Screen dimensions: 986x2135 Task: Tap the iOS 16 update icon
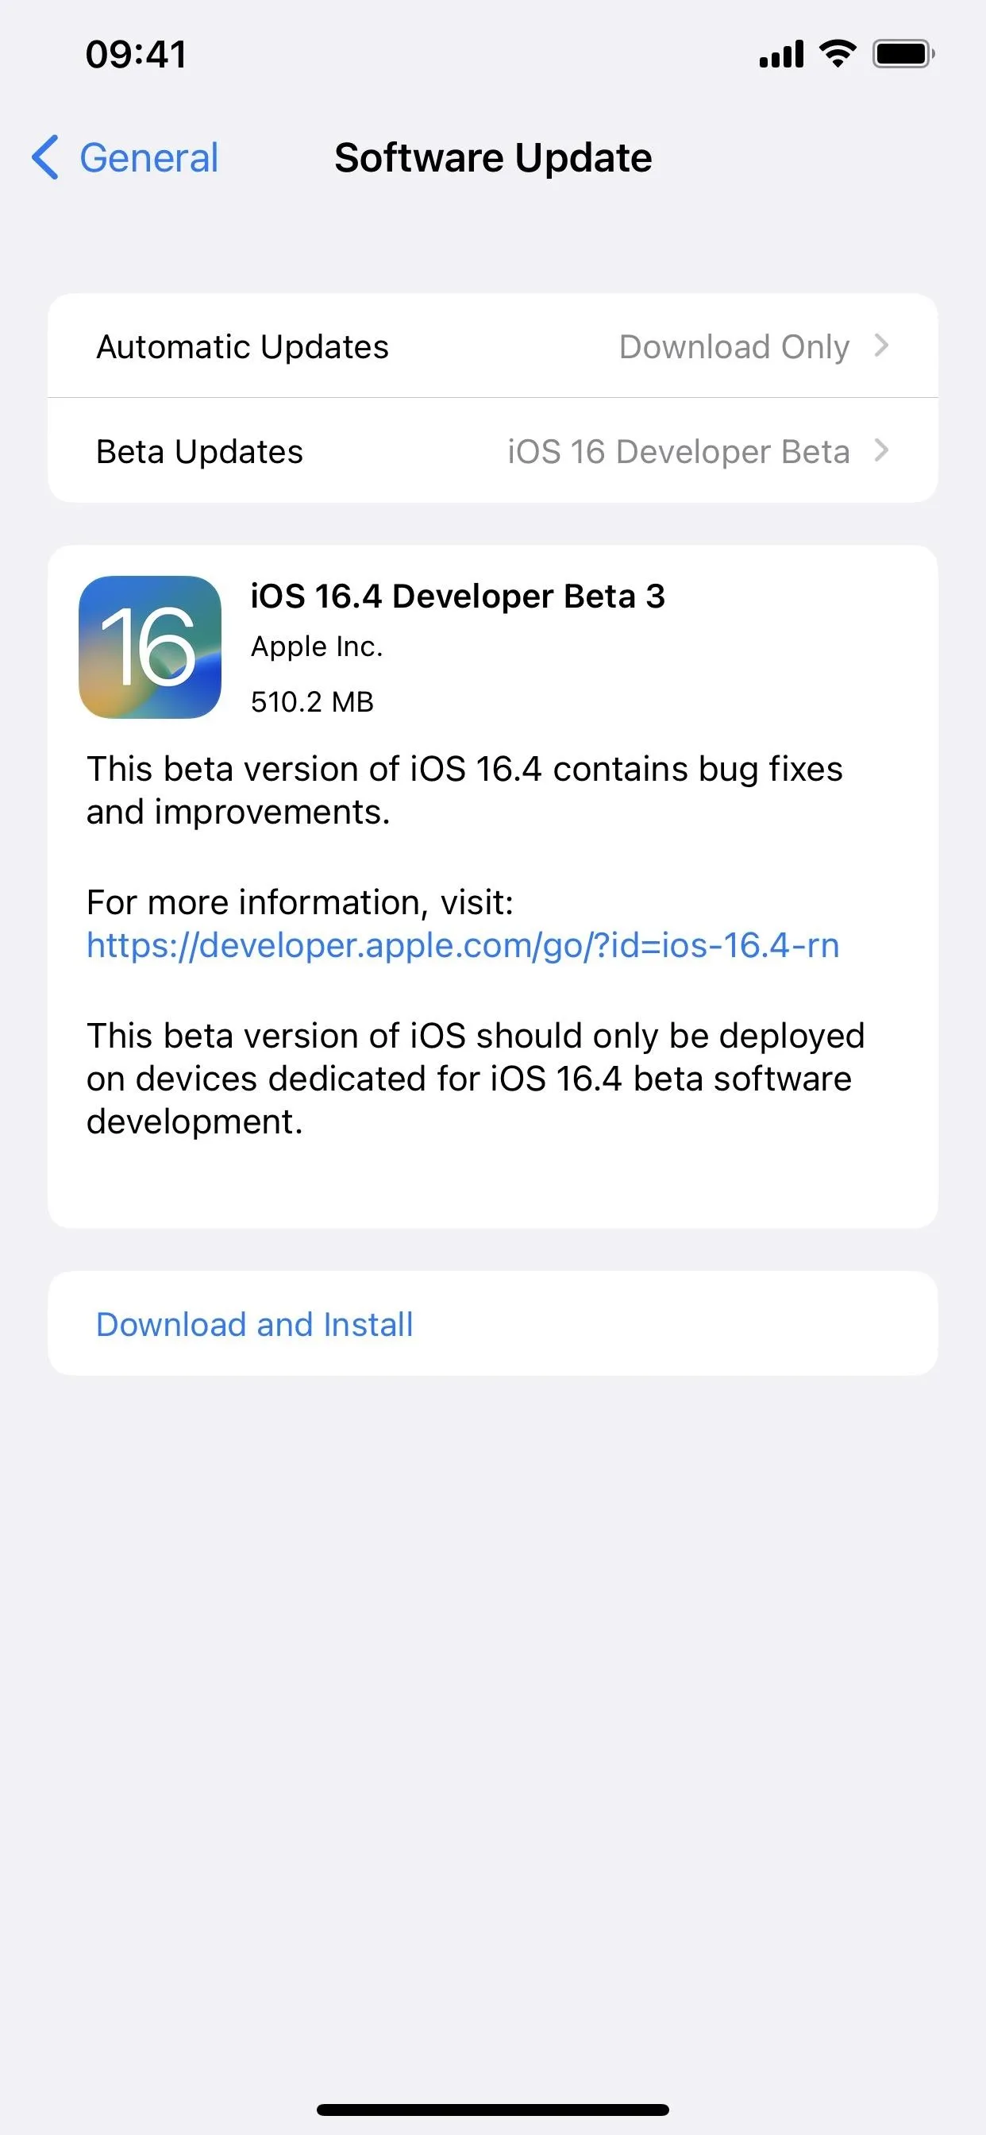(x=150, y=647)
